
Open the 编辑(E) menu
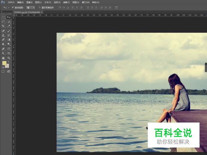[x=20, y=2]
